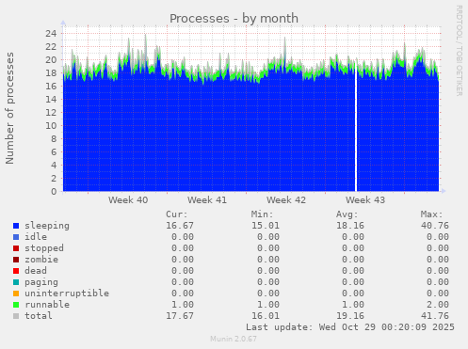Click the 'Min:' column header

262,214
